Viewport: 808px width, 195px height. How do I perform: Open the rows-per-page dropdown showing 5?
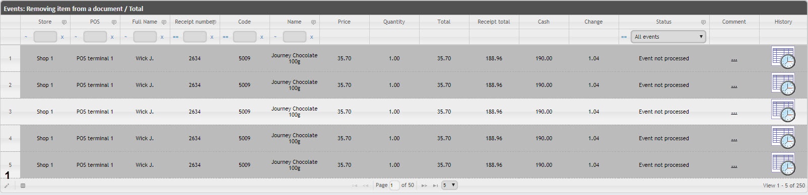(449, 185)
